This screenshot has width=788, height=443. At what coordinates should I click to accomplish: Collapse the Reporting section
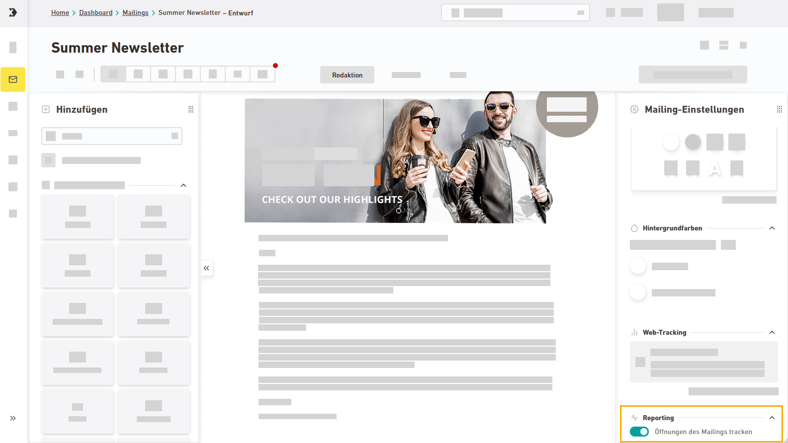[x=772, y=418]
